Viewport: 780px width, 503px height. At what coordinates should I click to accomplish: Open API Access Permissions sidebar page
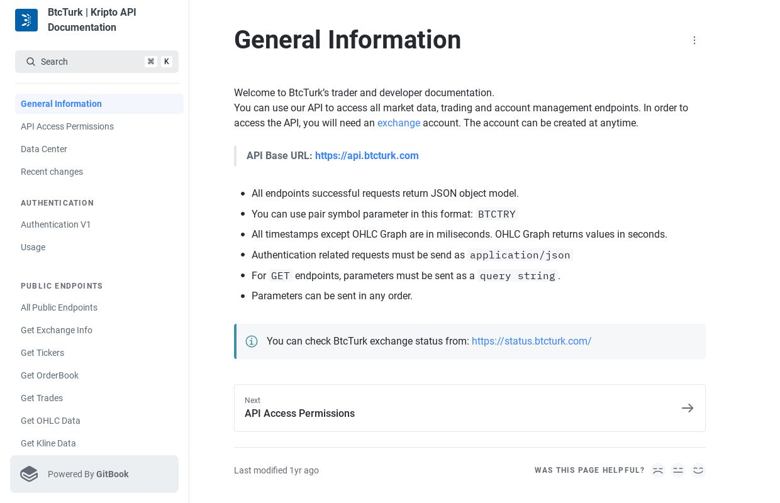(99, 126)
